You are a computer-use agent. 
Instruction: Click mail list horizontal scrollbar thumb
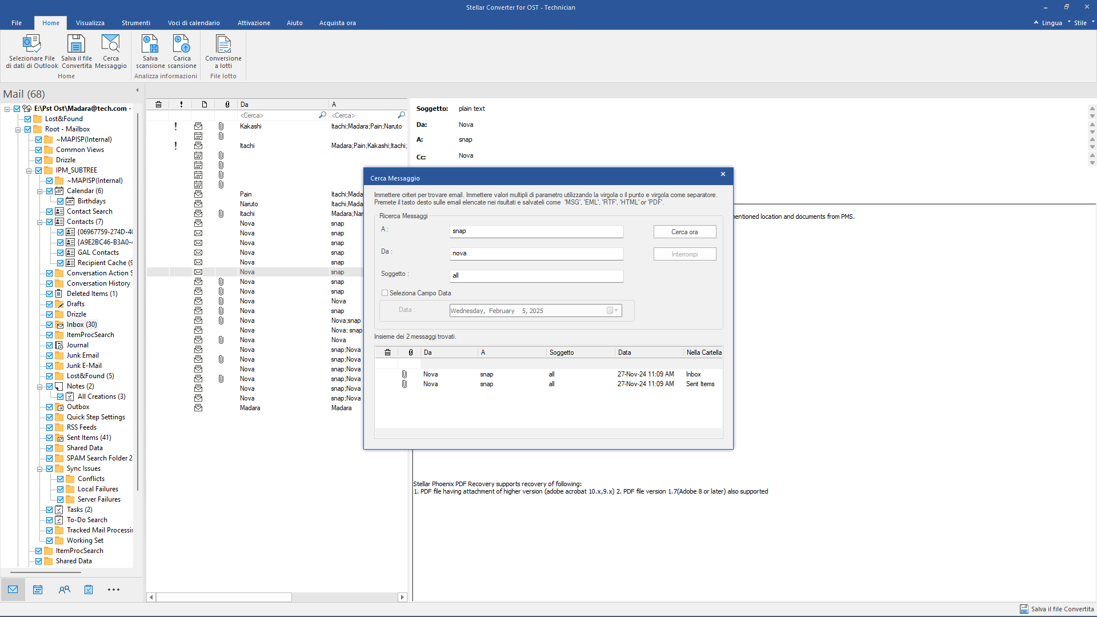coord(224,597)
